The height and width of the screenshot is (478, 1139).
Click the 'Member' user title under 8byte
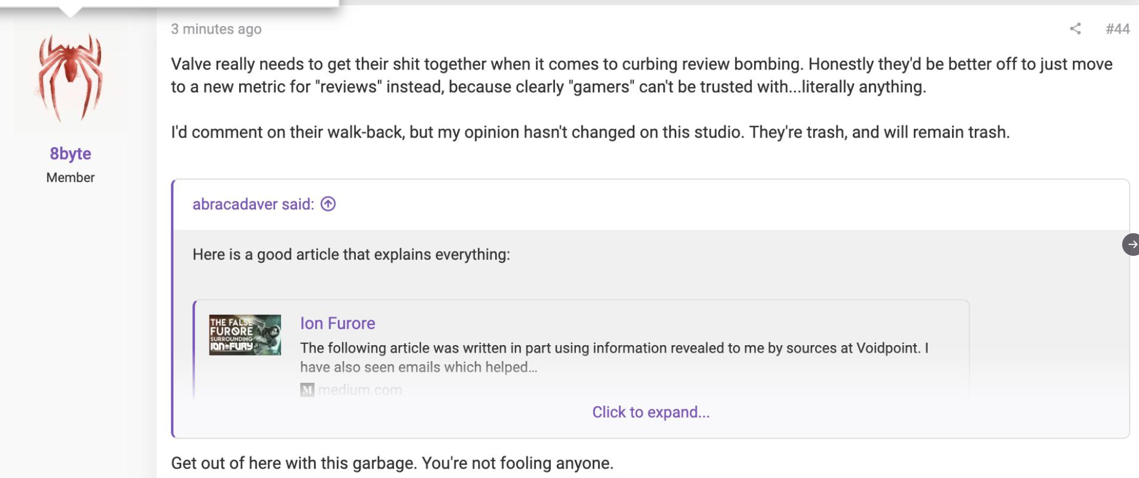(x=70, y=178)
